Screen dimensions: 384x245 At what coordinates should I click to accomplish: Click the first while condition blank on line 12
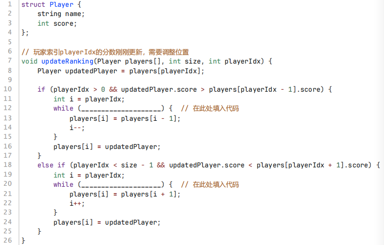coord(121,108)
